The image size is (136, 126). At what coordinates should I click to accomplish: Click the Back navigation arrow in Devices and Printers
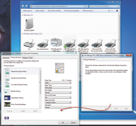(23, 6)
